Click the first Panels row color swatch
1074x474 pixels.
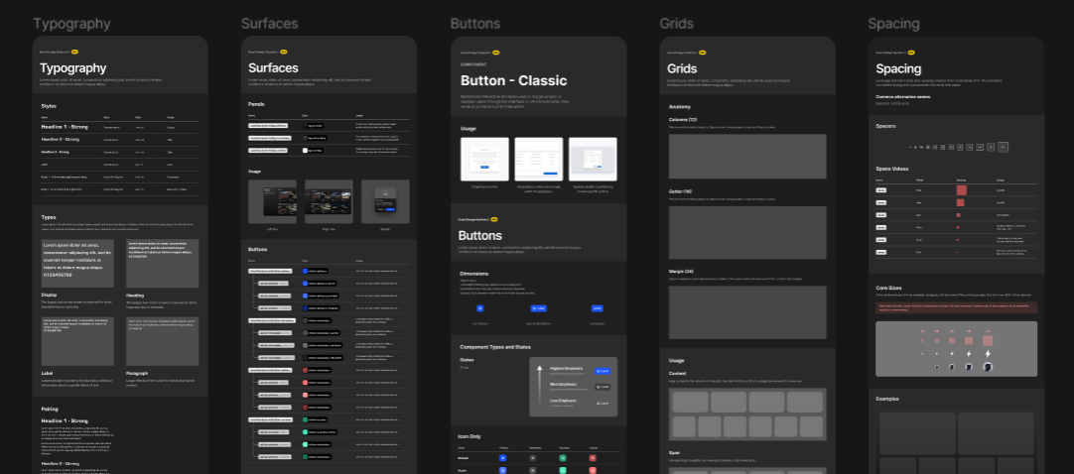click(x=306, y=126)
